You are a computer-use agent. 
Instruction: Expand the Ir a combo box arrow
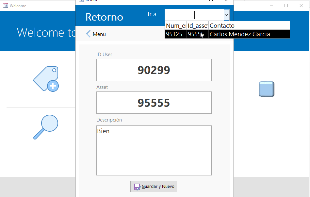(x=226, y=15)
